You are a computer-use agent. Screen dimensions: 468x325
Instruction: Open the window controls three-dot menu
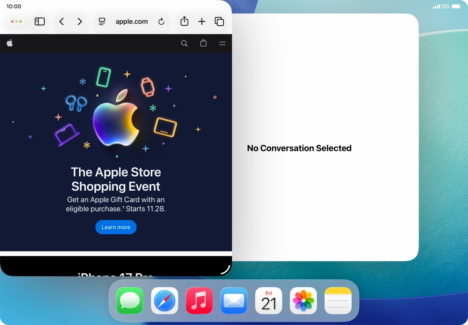tap(16, 22)
